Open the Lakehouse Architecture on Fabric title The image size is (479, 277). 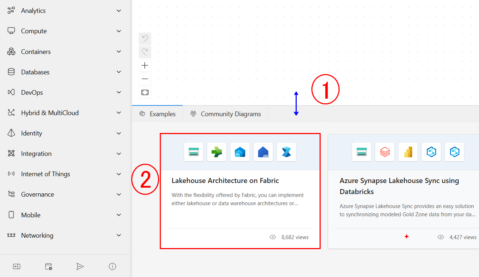pos(225,181)
